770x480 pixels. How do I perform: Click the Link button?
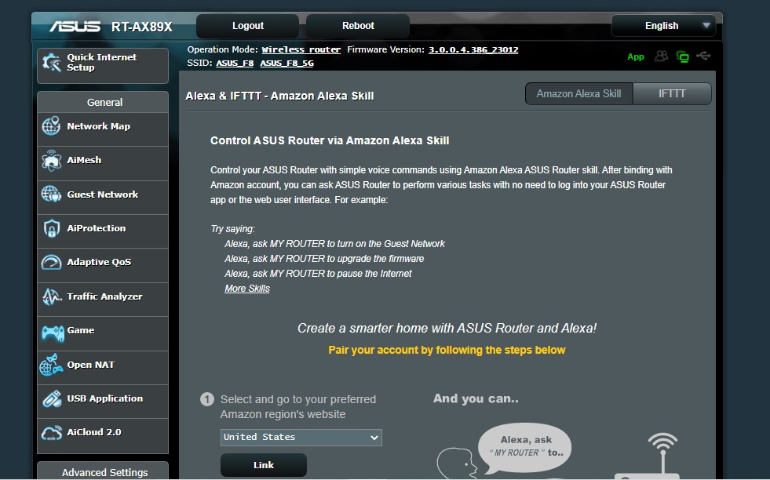point(264,465)
